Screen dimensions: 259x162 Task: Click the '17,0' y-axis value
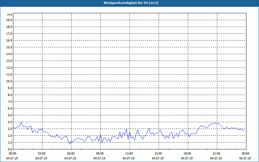[x=9, y=34]
